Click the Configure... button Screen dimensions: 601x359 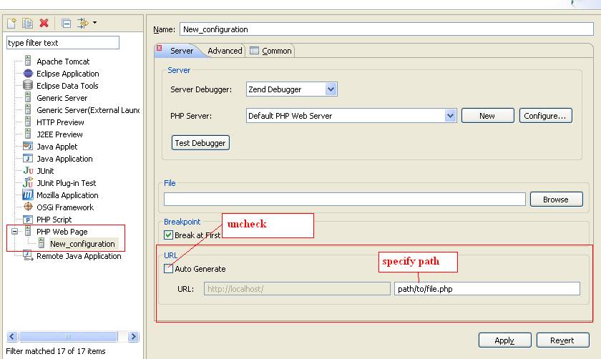pos(545,116)
